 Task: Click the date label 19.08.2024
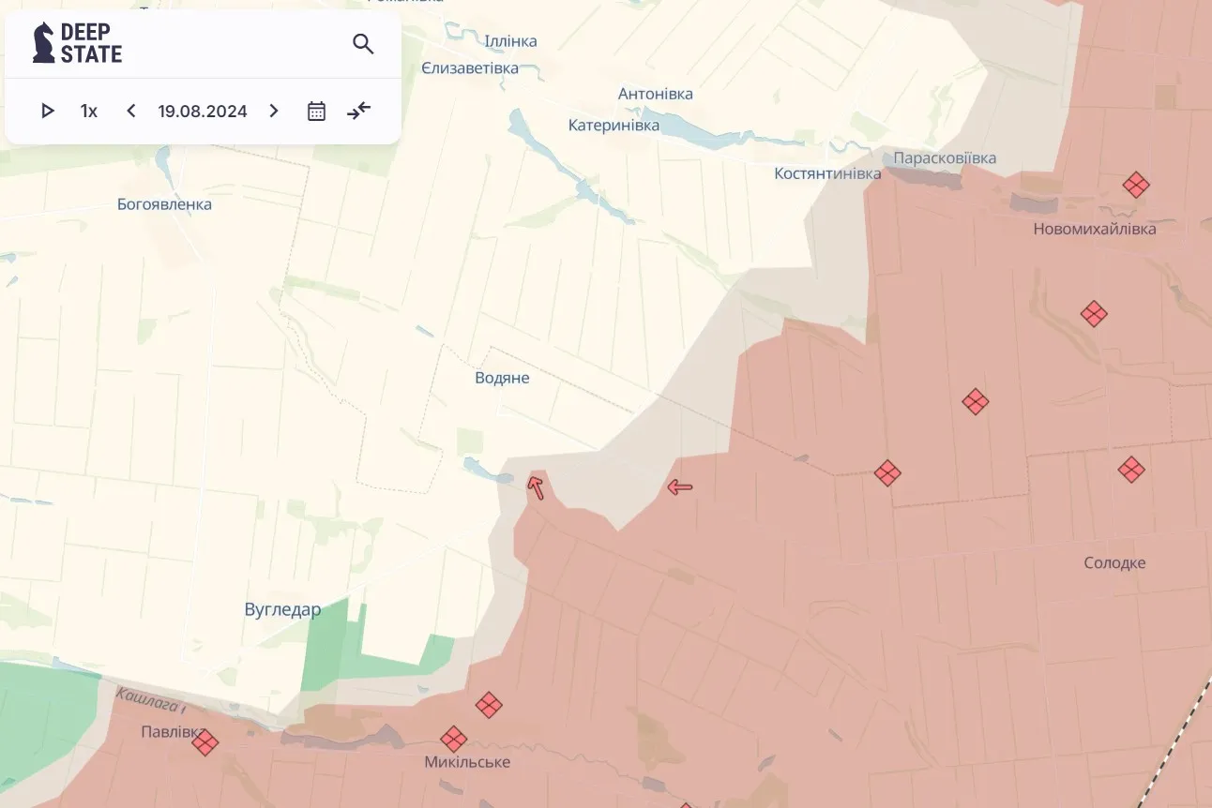point(202,111)
